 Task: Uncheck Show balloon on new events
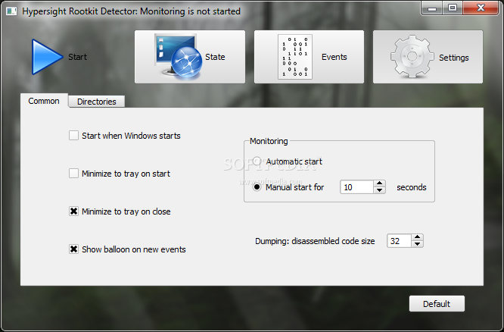point(73,249)
